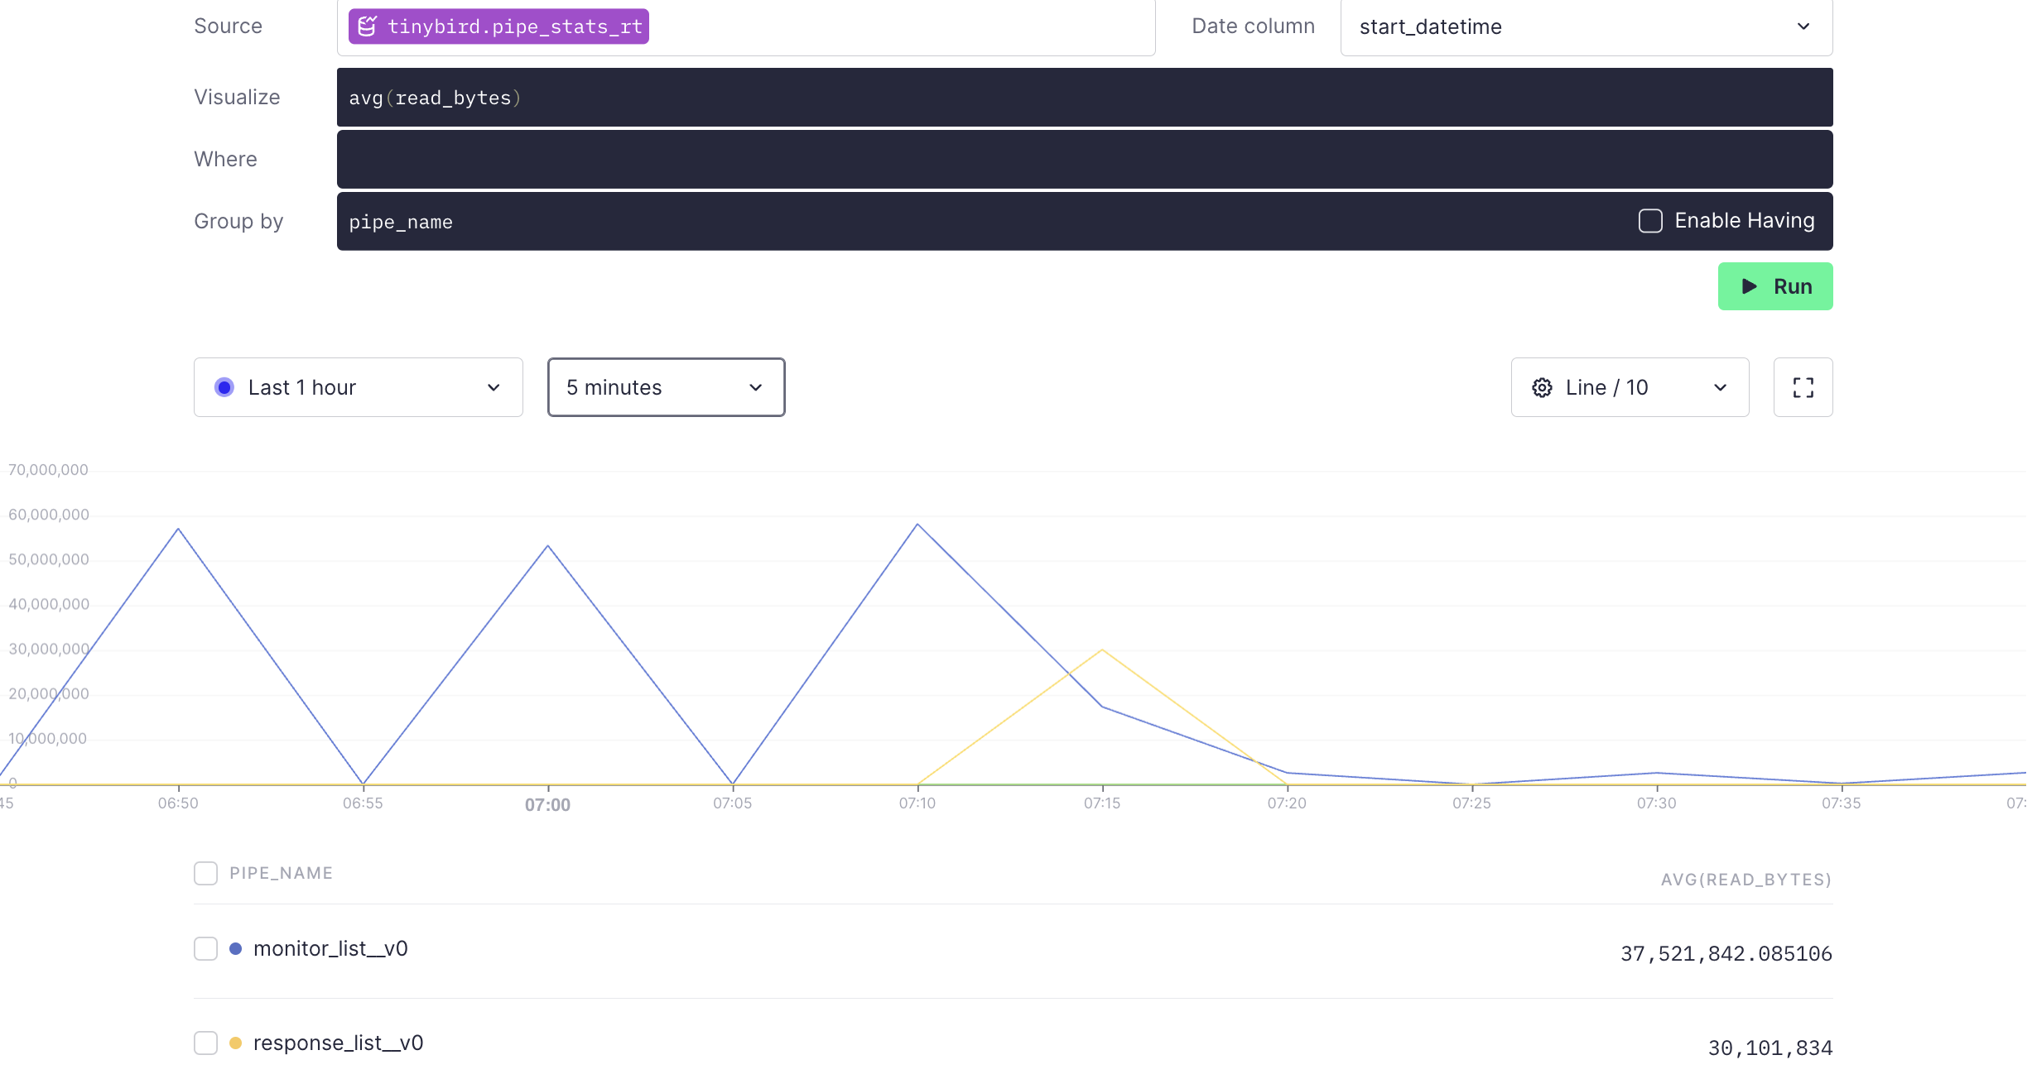The height and width of the screenshot is (1079, 2032).
Task: Enable the Having option
Action: tap(1650, 221)
